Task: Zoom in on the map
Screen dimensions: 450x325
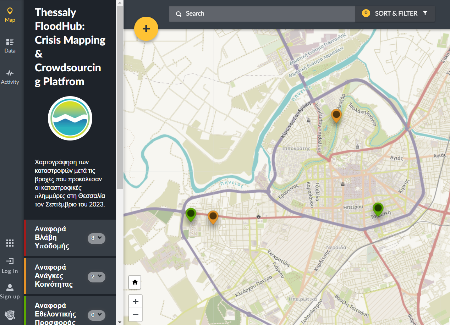Action: click(135, 302)
